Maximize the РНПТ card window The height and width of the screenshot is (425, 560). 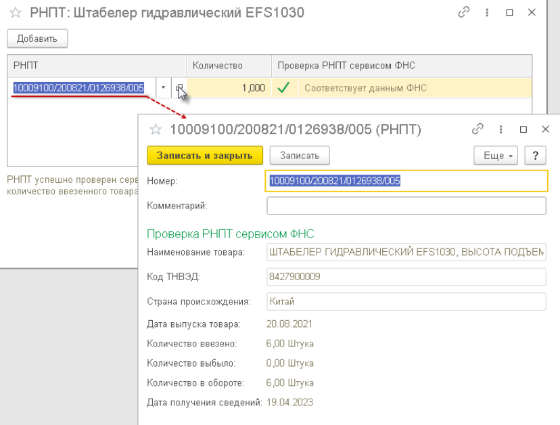pos(523,129)
